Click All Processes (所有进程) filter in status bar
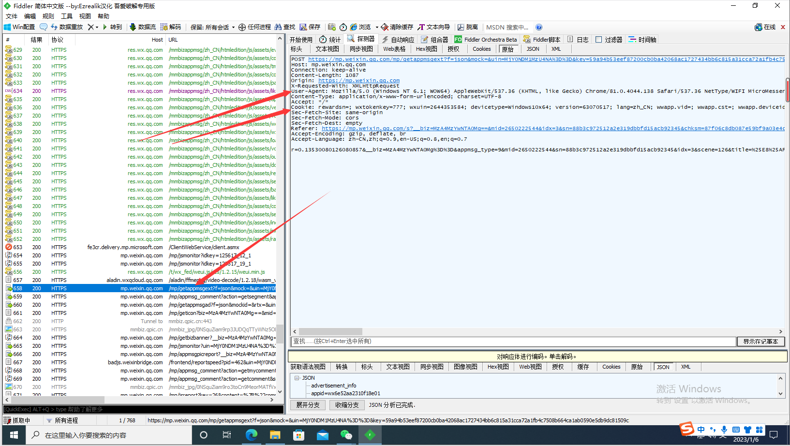This screenshot has width=790, height=446. pyautogui.click(x=62, y=420)
